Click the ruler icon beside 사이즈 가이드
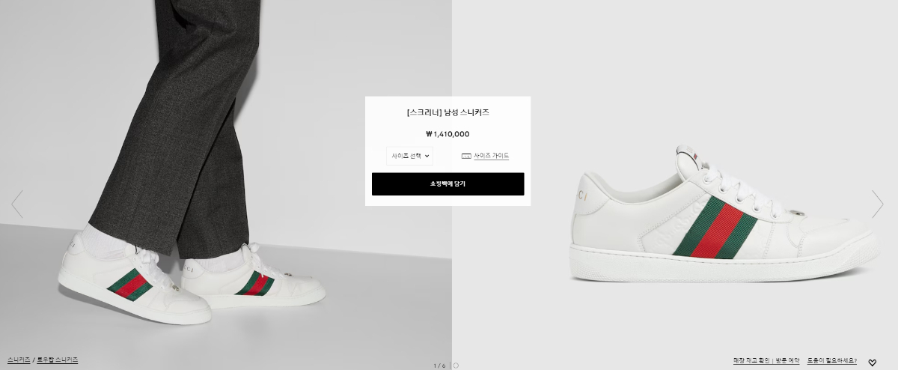This screenshot has width=898, height=370. [465, 156]
